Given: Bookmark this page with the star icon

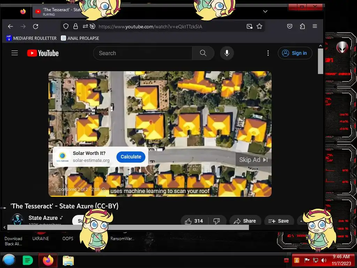Looking at the screenshot, I should (259, 27).
